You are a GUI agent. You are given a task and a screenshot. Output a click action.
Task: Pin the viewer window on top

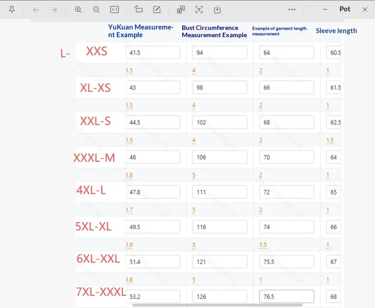click(x=12, y=10)
